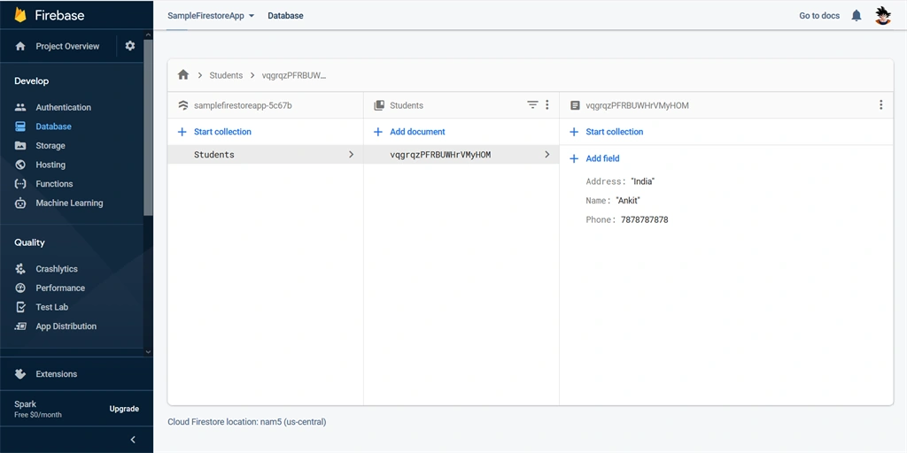Click the Project Overview home icon
Image resolution: width=907 pixels, height=453 pixels.
click(x=20, y=46)
